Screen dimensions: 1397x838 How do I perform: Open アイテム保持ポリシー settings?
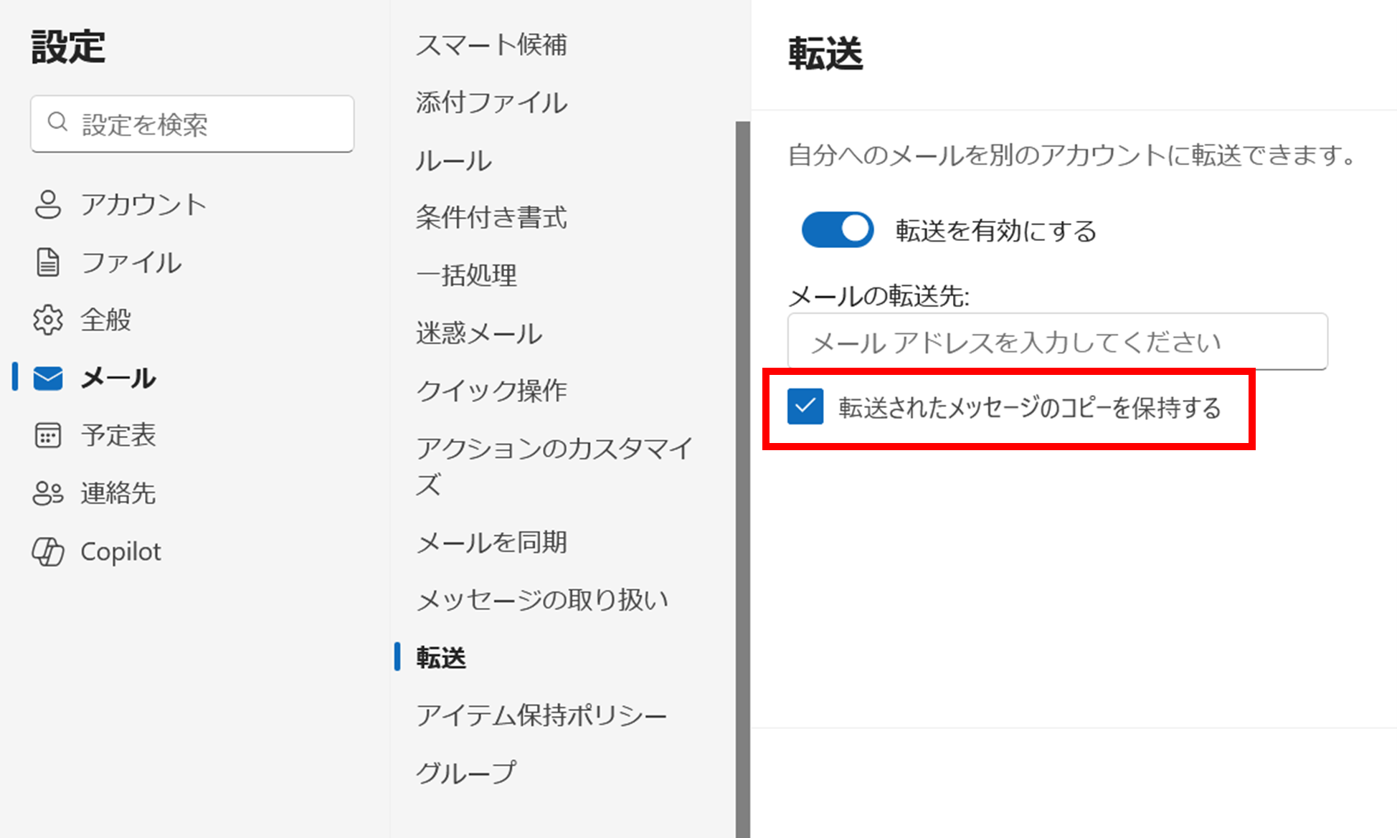541,715
